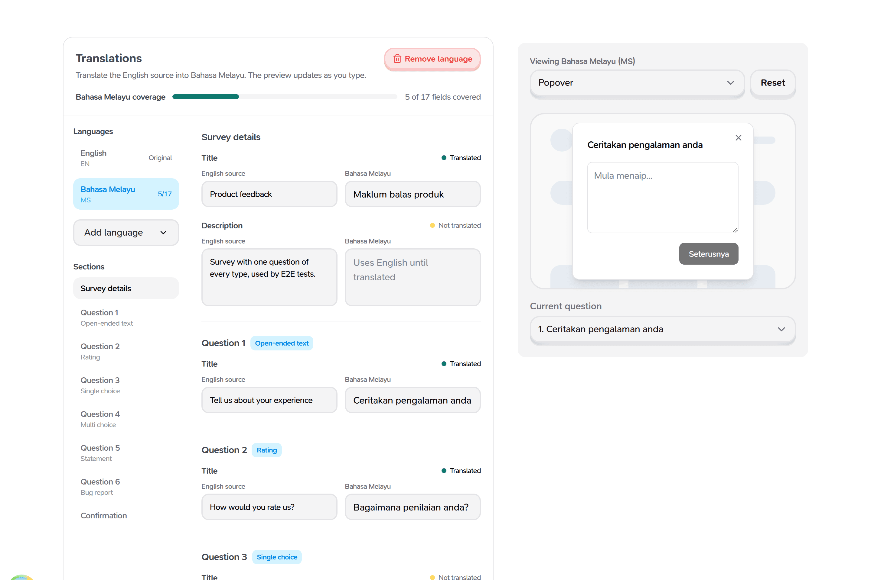Go to the Survey details section
The image size is (871, 580).
tap(126, 288)
